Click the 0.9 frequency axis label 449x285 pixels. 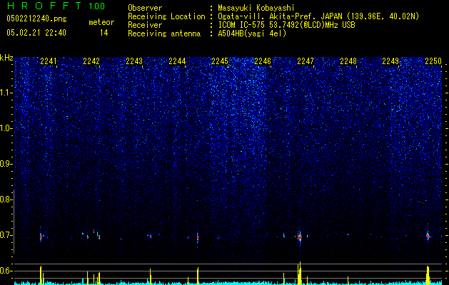point(6,164)
